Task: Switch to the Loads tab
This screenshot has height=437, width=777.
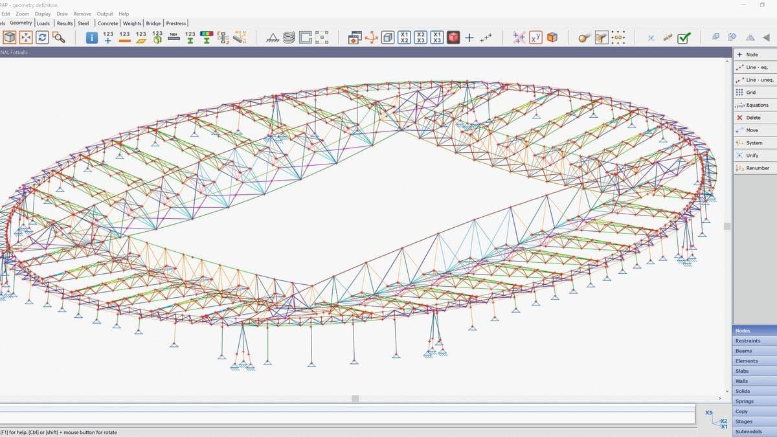Action: click(x=43, y=23)
